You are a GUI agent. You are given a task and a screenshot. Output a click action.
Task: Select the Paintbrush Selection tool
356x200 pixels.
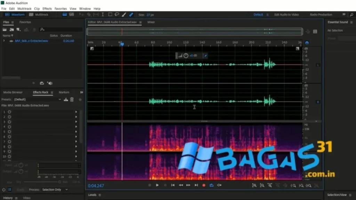click(x=124, y=15)
